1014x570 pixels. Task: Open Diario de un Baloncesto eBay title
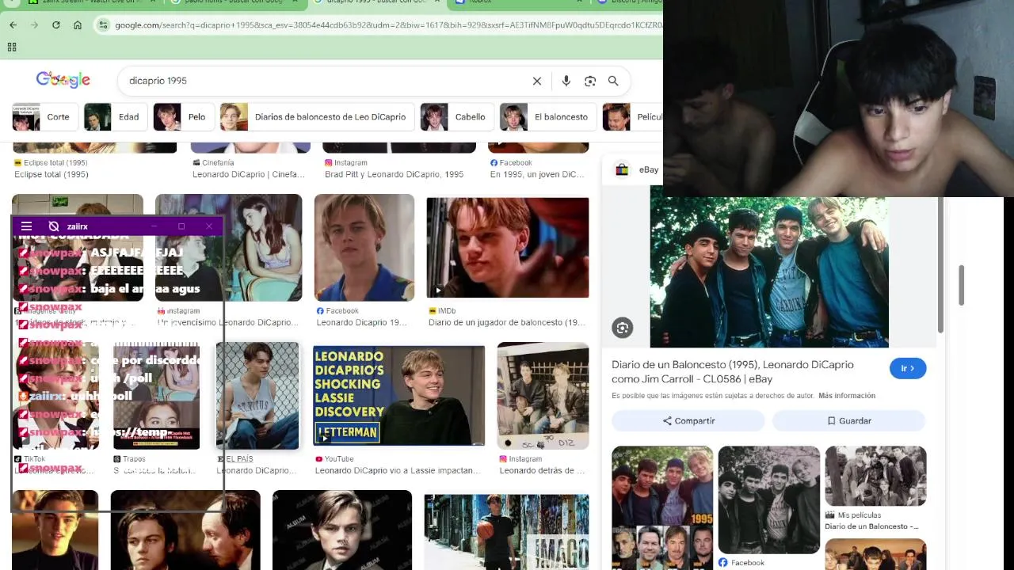[733, 372]
